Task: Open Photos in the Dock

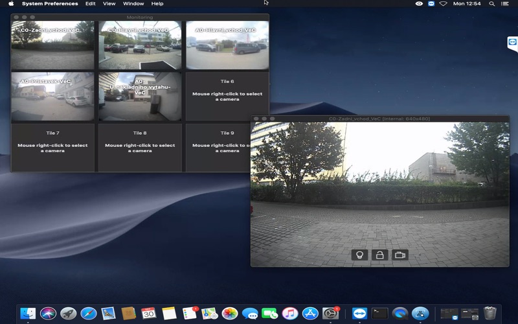Action: pos(230,313)
